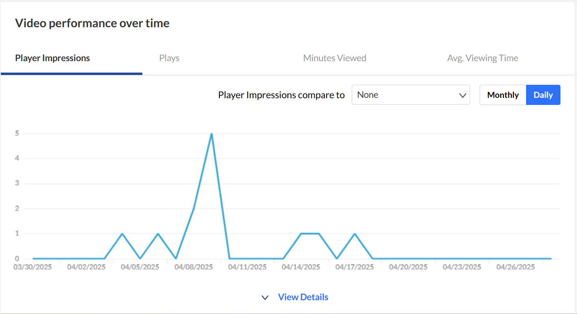Expand the View Details section
The width and height of the screenshot is (577, 314).
tap(295, 297)
